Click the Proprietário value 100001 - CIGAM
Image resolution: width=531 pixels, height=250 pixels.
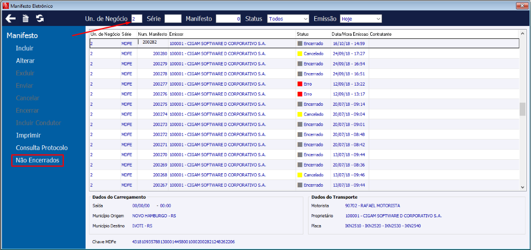click(394, 216)
